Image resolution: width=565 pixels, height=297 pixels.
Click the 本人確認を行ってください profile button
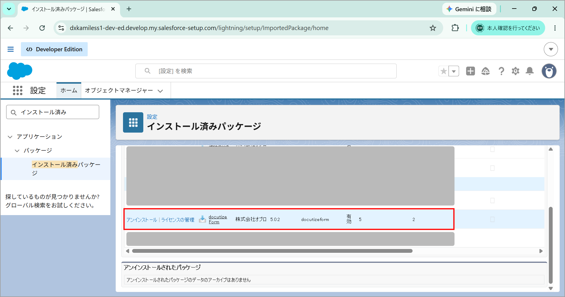tap(508, 28)
